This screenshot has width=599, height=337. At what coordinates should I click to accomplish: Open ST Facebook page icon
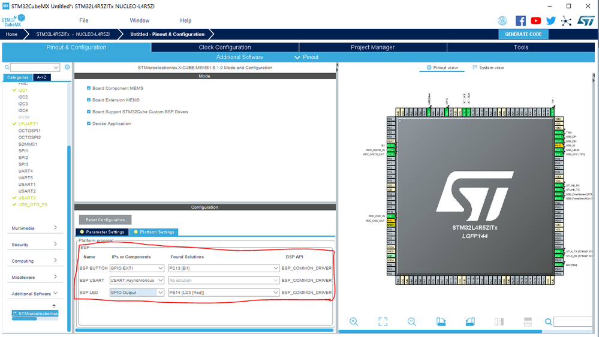(520, 20)
